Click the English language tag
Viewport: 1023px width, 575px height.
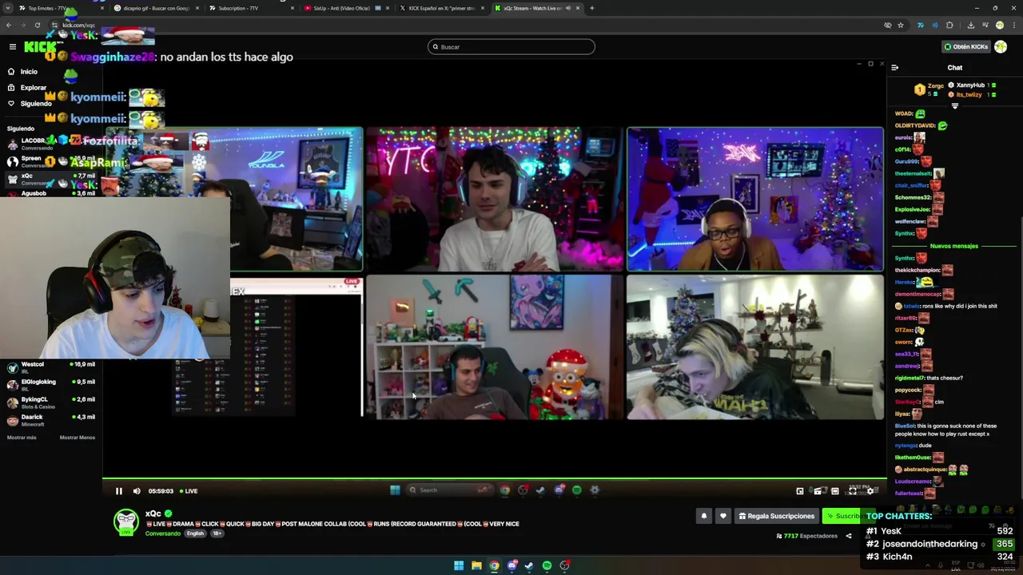click(195, 533)
